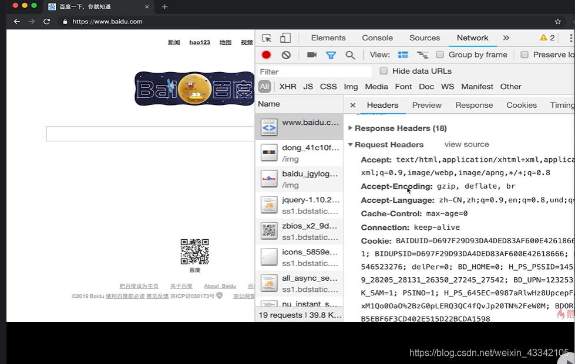
Task: Filter requests by CSS
Action: tap(328, 87)
